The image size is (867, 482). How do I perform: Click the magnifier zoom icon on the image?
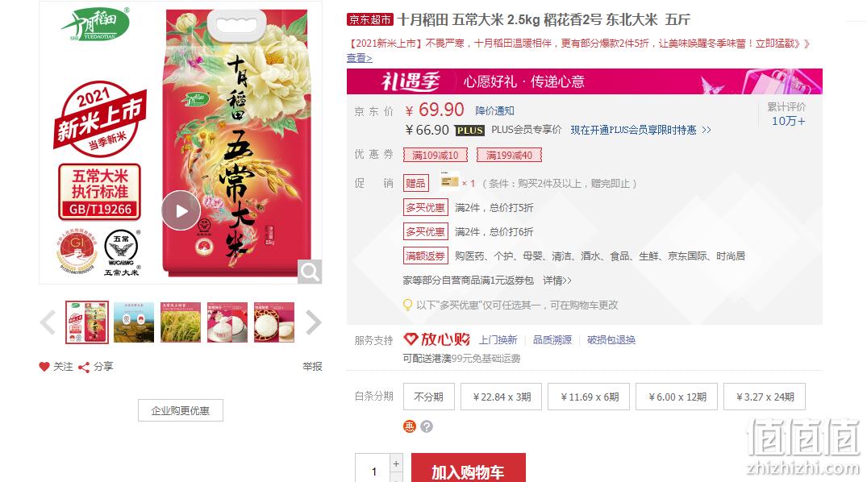point(310,272)
